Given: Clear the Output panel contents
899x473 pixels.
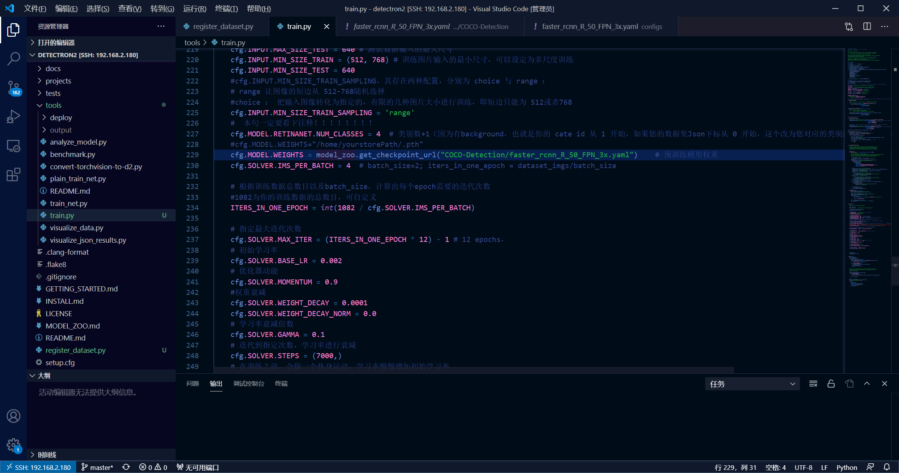Looking at the screenshot, I should coord(813,383).
